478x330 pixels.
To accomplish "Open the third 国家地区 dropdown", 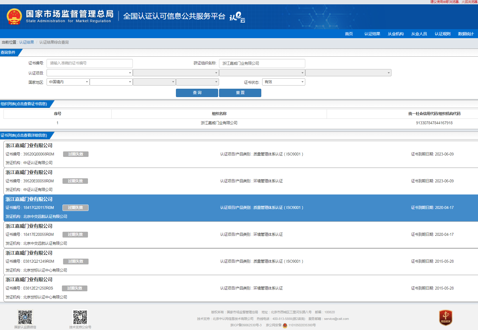I will tap(154, 82).
